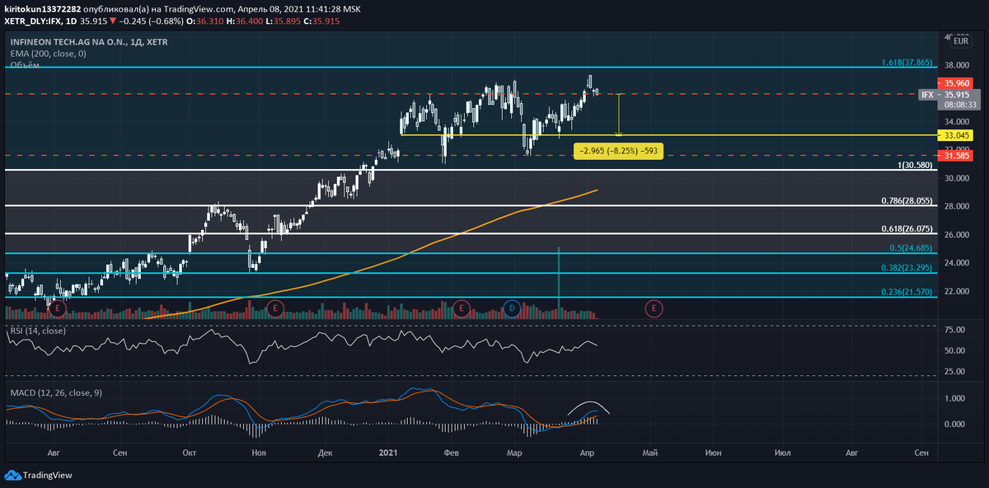
Task: Click the Мар month label on time axis
Action: click(x=515, y=453)
